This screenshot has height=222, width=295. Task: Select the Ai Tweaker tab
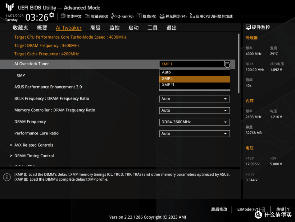[69, 28]
